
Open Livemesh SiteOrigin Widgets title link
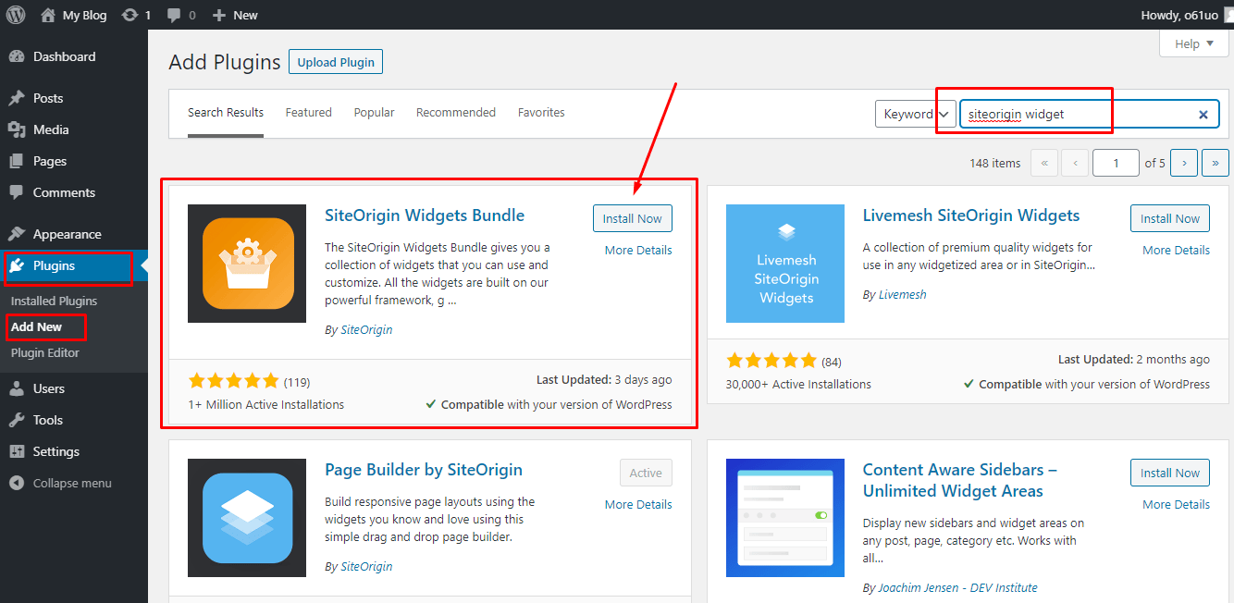pos(971,215)
